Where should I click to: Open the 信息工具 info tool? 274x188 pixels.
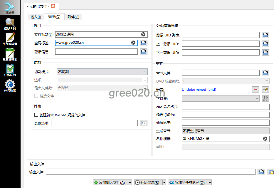(x=10, y=24)
